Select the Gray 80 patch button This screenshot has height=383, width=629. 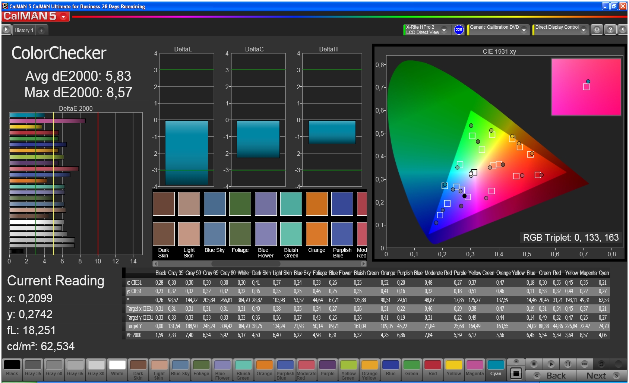[x=96, y=370]
